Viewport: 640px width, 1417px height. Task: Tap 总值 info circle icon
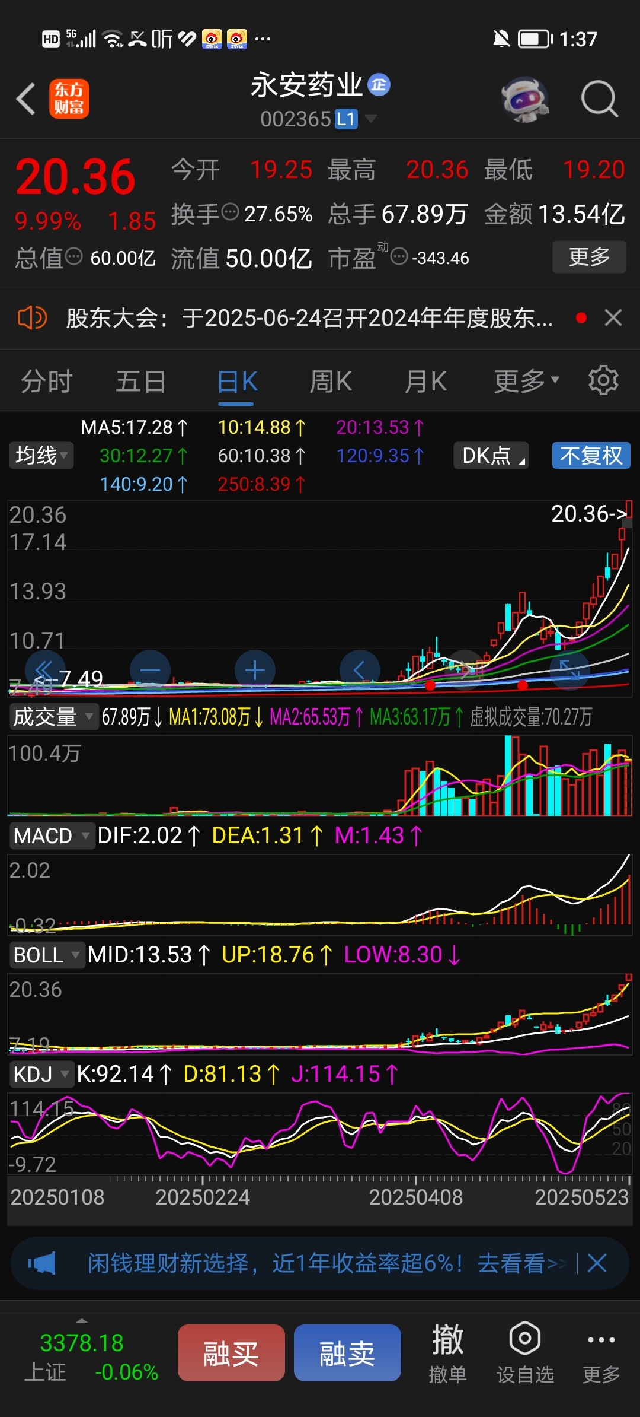point(73,256)
